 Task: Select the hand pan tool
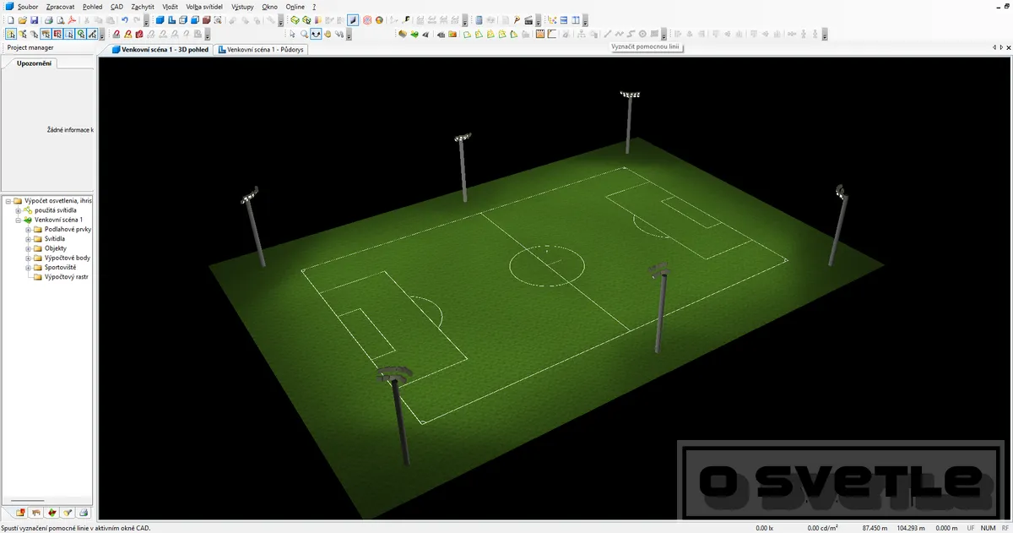point(328,35)
